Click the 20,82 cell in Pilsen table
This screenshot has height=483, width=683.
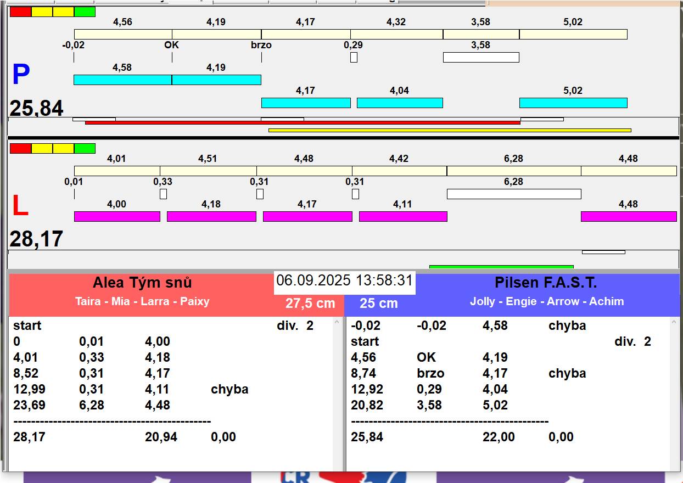367,405
